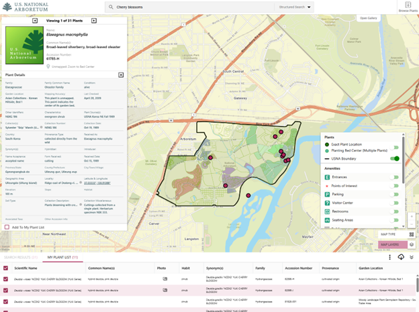Viewport: 419px width, 312px height.
Task: Enable the Restrooms layer switch
Action: [x=395, y=211]
